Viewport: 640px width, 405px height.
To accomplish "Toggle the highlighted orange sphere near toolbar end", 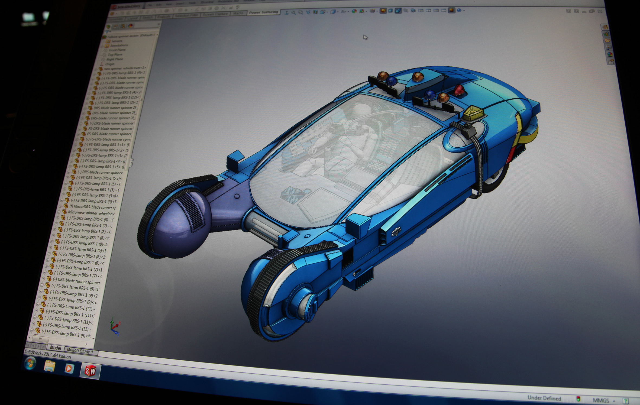I will click(452, 10).
